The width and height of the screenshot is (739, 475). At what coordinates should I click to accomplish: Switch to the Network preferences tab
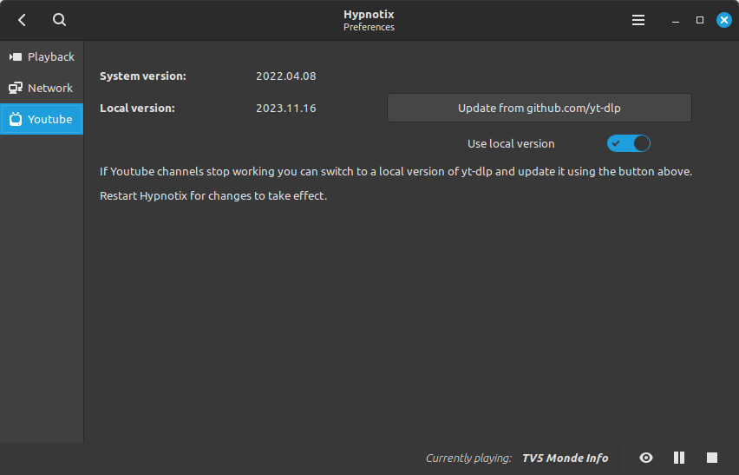(x=42, y=88)
